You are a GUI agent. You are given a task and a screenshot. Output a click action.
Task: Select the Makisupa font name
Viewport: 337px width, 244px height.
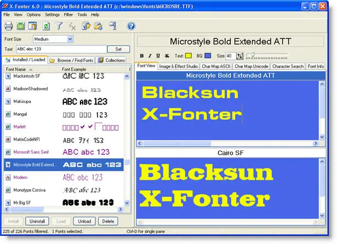(x=22, y=102)
